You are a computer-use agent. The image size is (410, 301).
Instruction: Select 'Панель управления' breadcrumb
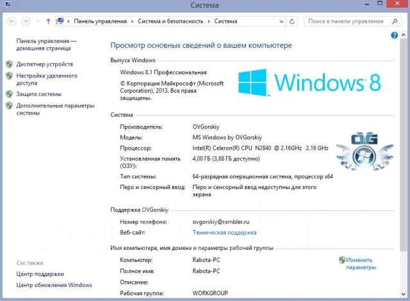click(x=100, y=21)
